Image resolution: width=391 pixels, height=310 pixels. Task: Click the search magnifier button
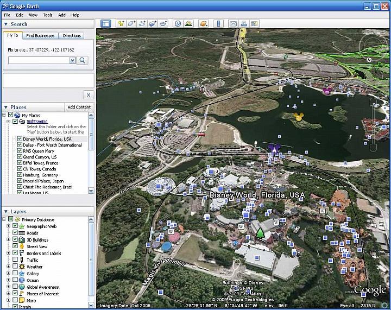click(x=83, y=60)
